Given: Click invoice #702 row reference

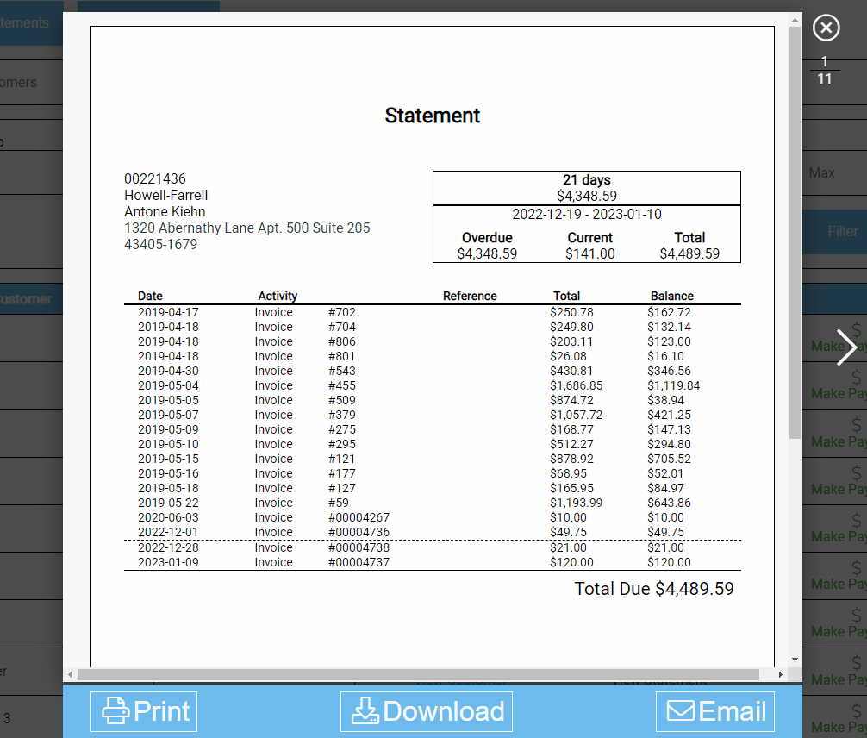Looking at the screenshot, I should (341, 313).
